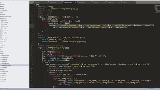160x90 pixels.
Task: Click mysqli_fetch_array call on line 27
Action: [61, 60]
